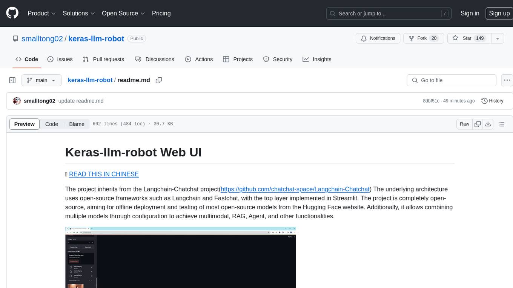Expand the file tree side panel
Image resolution: width=513 pixels, height=288 pixels.
(12, 80)
